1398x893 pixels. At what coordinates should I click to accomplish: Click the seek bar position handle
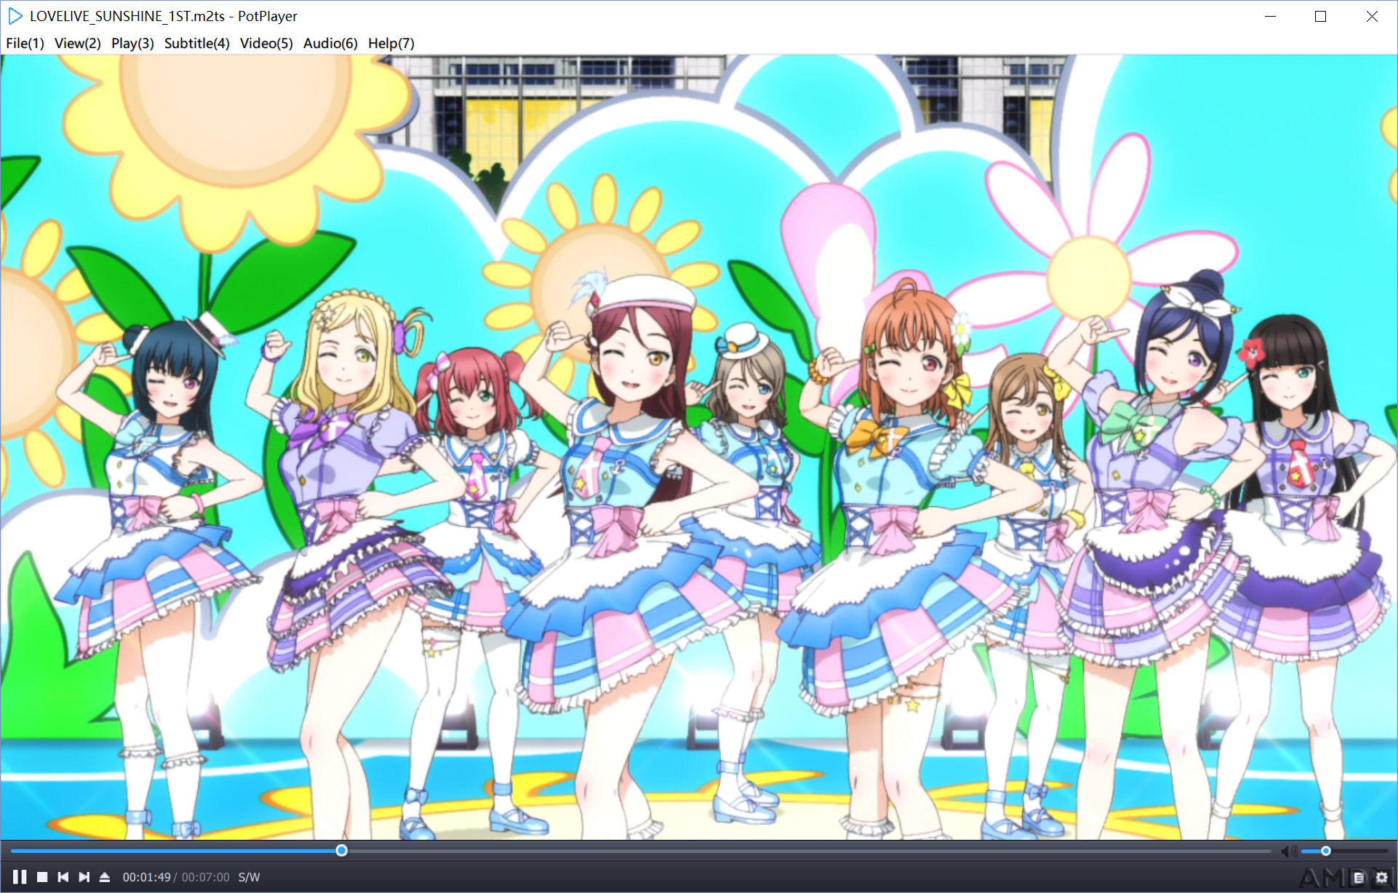tap(341, 851)
